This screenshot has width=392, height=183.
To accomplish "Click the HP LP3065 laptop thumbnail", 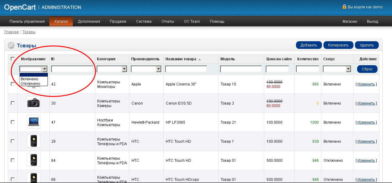I will [33, 122].
